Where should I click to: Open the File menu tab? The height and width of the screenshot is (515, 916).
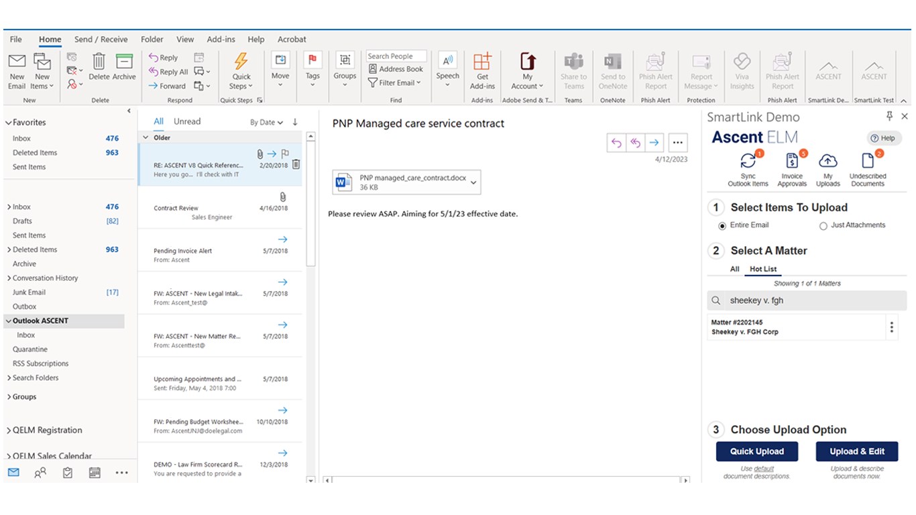click(15, 40)
